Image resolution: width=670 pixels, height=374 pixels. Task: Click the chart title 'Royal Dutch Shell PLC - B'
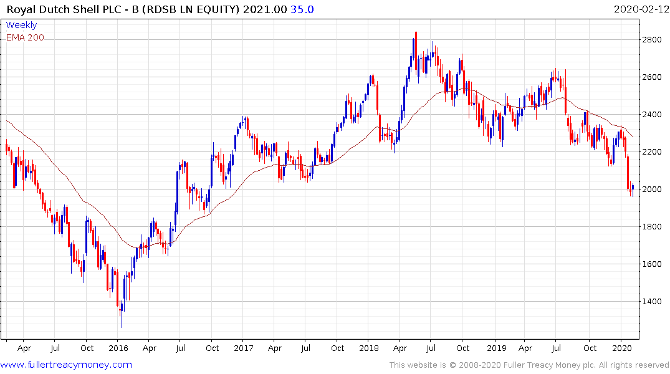pyautogui.click(x=73, y=9)
